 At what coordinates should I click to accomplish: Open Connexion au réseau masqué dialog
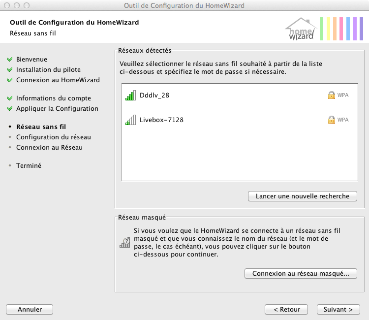pos(301,273)
